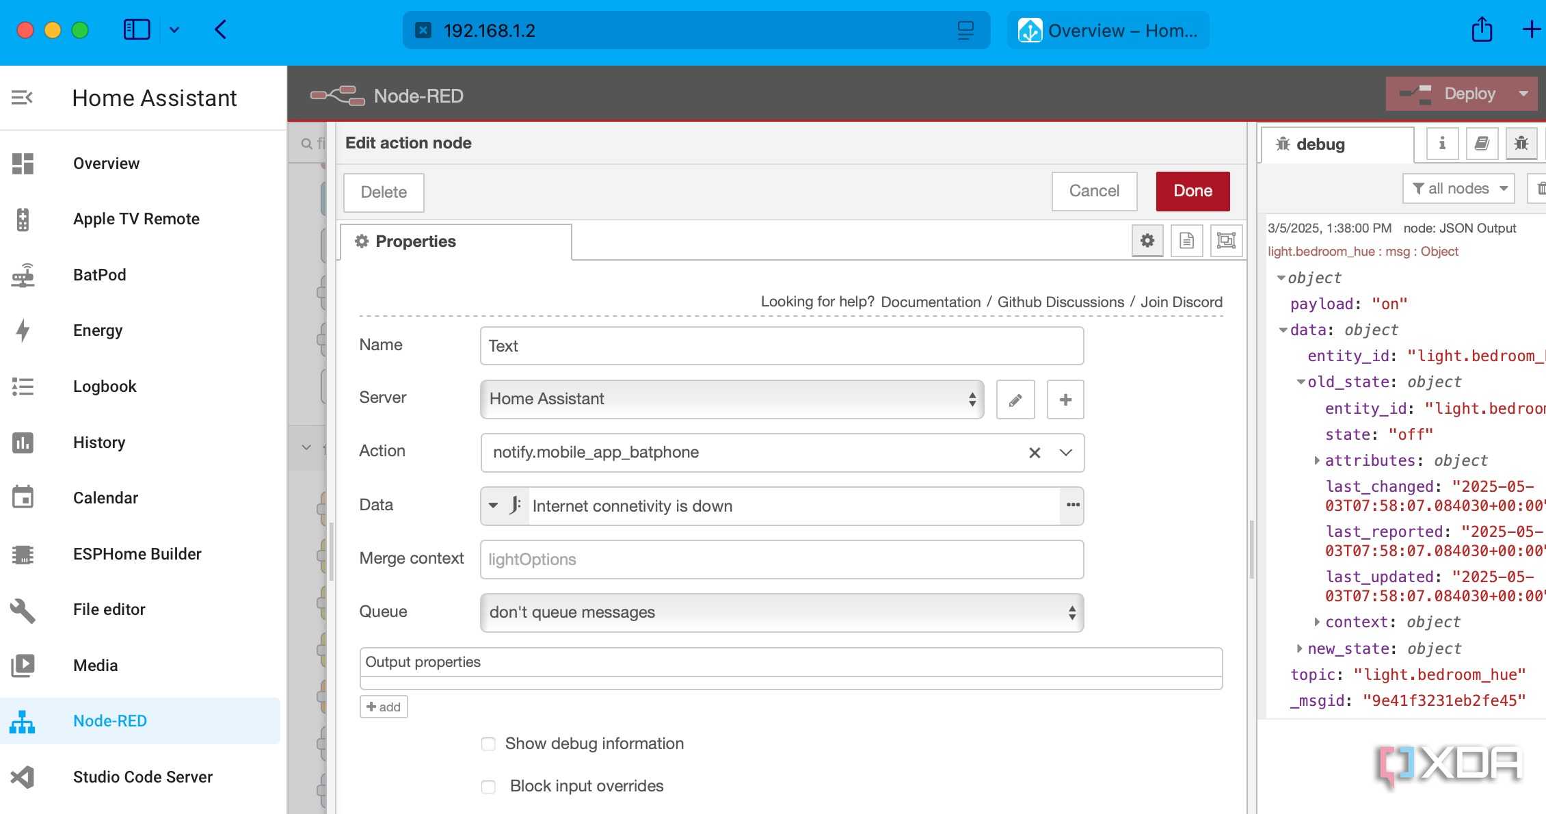1546x814 pixels.
Task: Expand the new_state object
Action: click(1299, 648)
